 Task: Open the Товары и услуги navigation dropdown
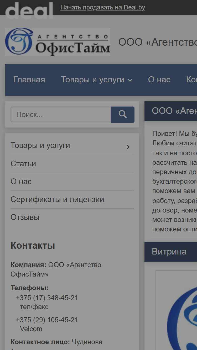tap(97, 79)
